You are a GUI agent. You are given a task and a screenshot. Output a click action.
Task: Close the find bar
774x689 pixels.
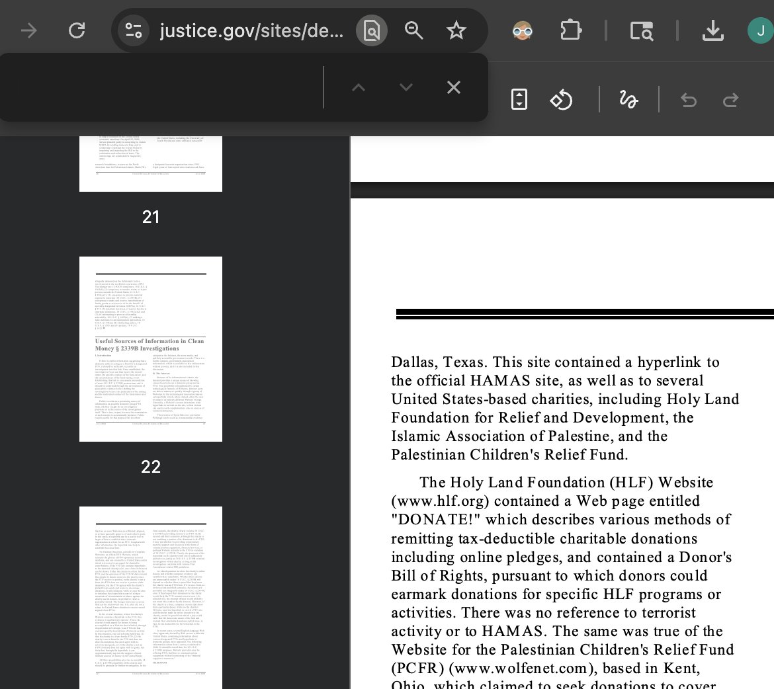point(453,87)
